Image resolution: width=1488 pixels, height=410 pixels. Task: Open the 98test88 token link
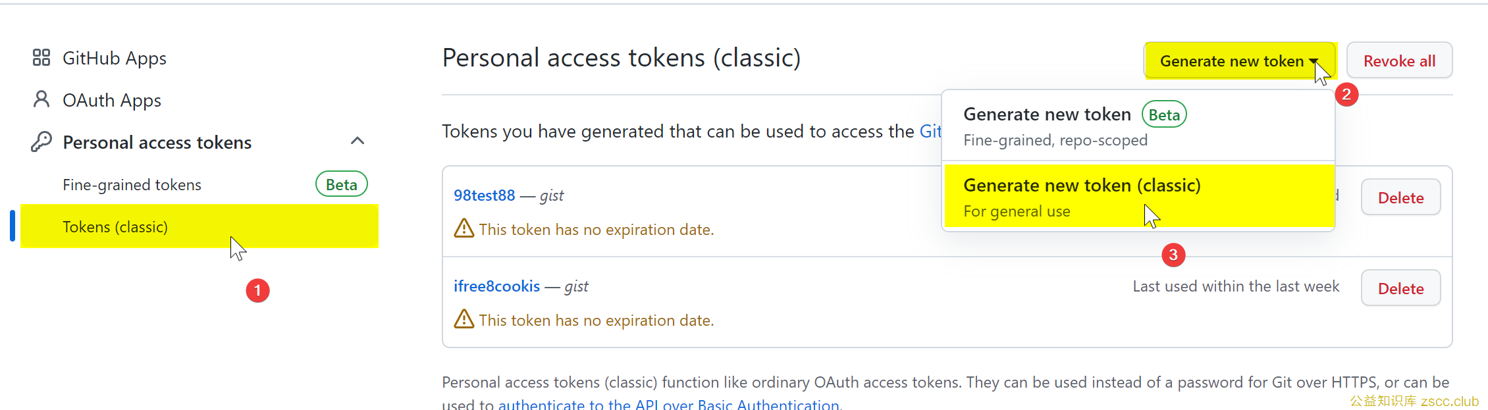484,195
